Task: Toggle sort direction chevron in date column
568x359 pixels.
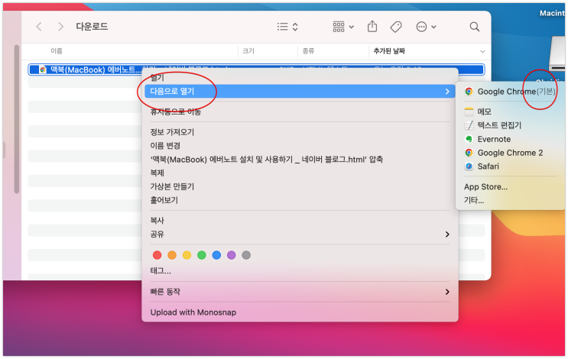Action: tap(482, 51)
